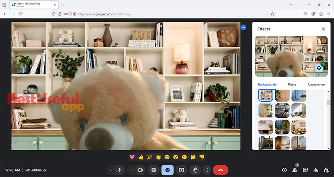The image size is (334, 177).
Task: Open a new browser tab
Action: 63,5
